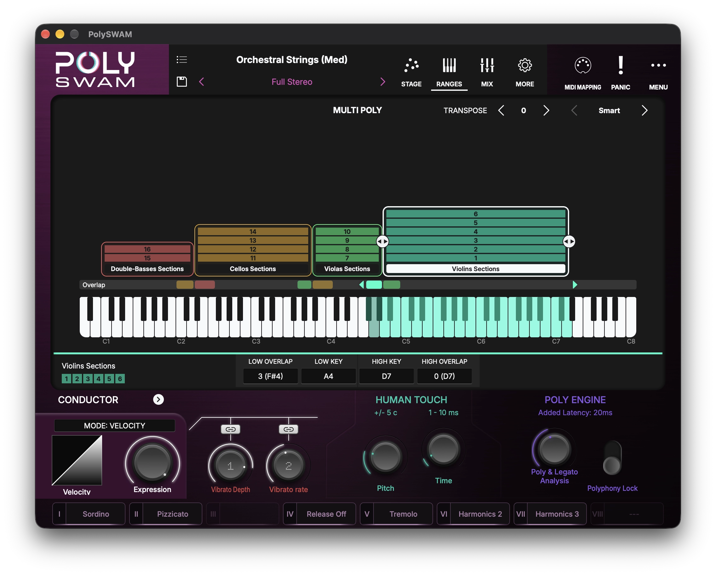Viewport: 716px width, 575px height.
Task: Click the Low Key field A4
Action: 328,376
